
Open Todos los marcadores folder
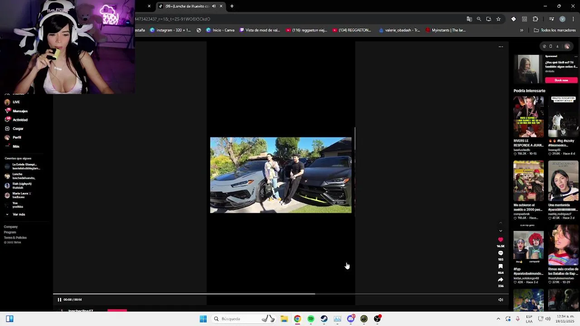555,30
